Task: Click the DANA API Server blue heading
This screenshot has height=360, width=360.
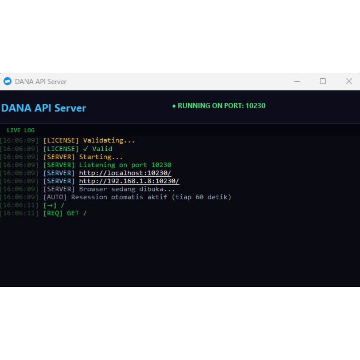Action: coord(44,108)
